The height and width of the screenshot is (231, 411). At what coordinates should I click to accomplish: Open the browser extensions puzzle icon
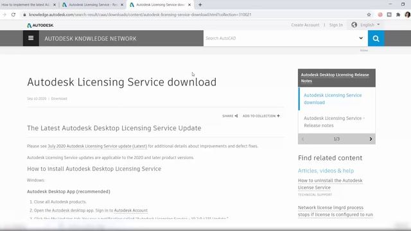click(x=398, y=15)
